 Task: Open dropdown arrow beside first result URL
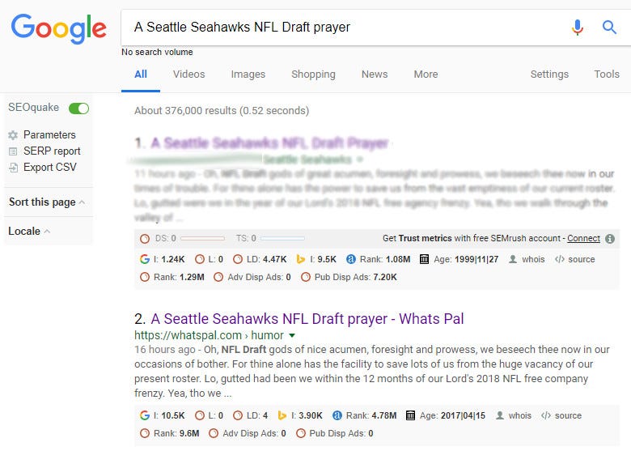360,160
